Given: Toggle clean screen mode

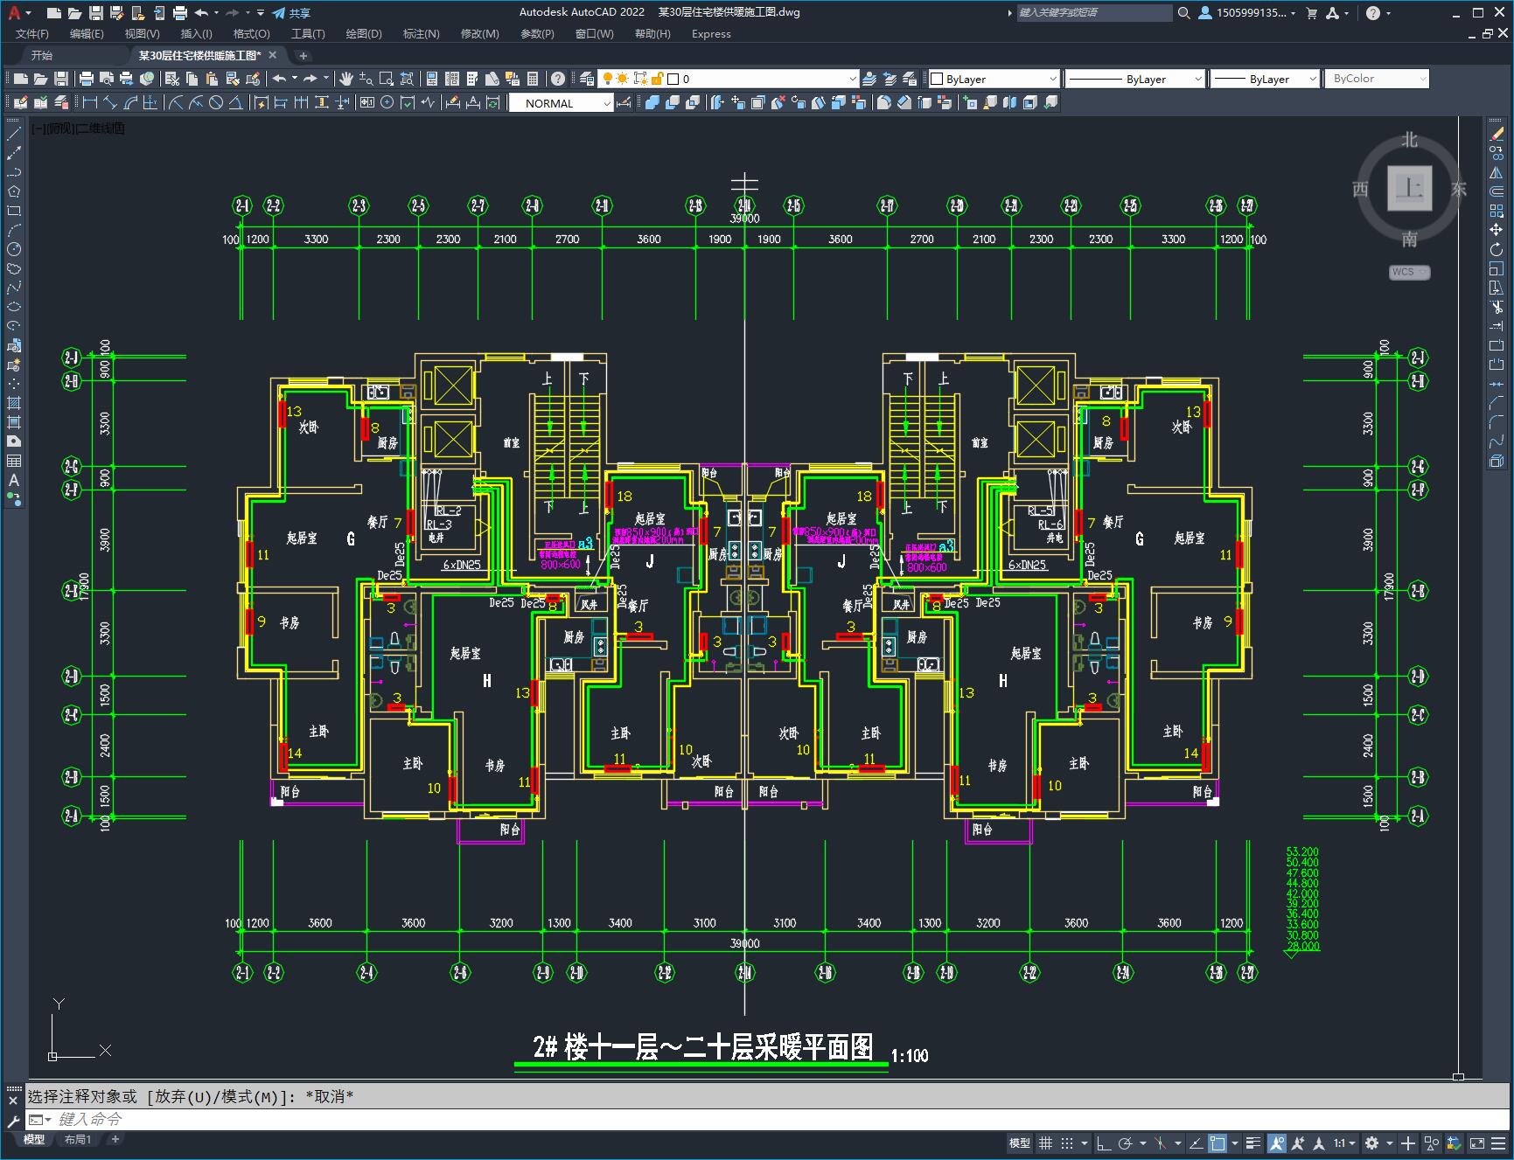Looking at the screenshot, I should [x=1476, y=1143].
